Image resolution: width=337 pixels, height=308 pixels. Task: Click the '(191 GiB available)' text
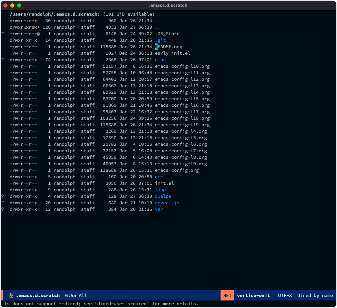pos(129,14)
